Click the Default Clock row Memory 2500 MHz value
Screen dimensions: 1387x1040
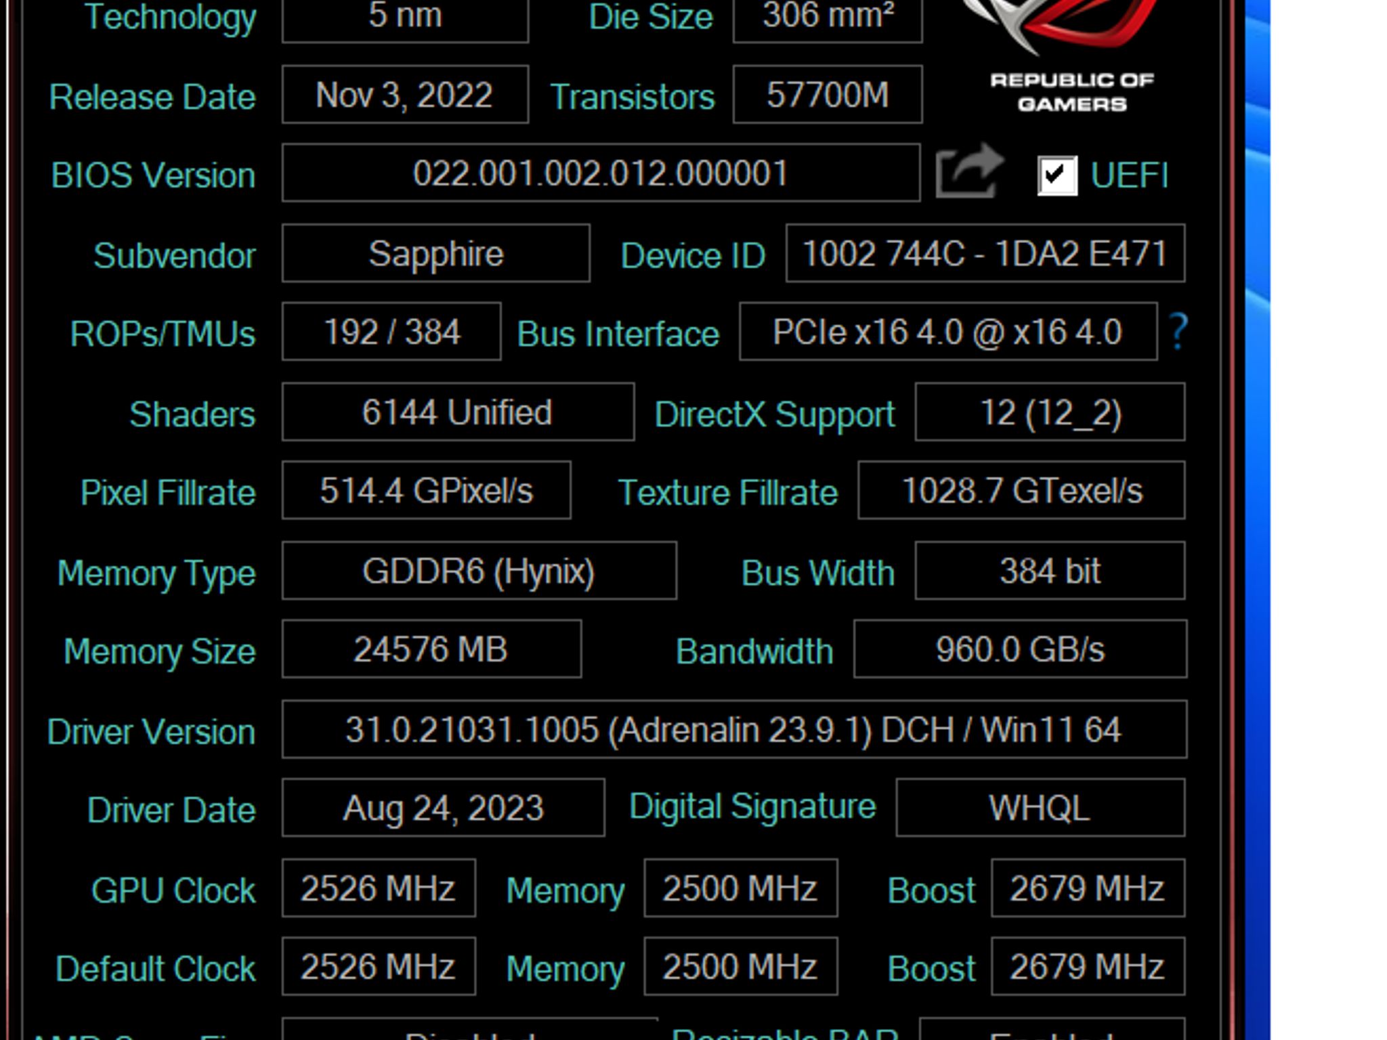pyautogui.click(x=740, y=966)
